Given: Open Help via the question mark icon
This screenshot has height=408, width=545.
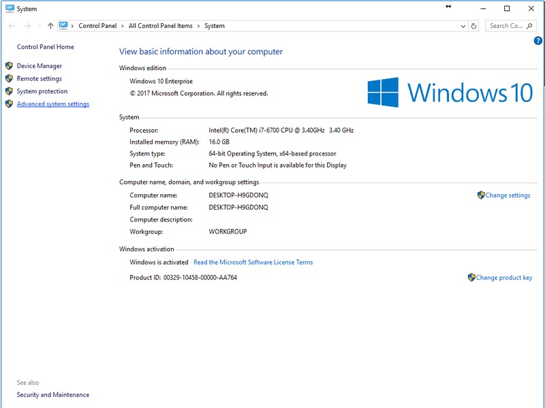Looking at the screenshot, I should [x=538, y=41].
